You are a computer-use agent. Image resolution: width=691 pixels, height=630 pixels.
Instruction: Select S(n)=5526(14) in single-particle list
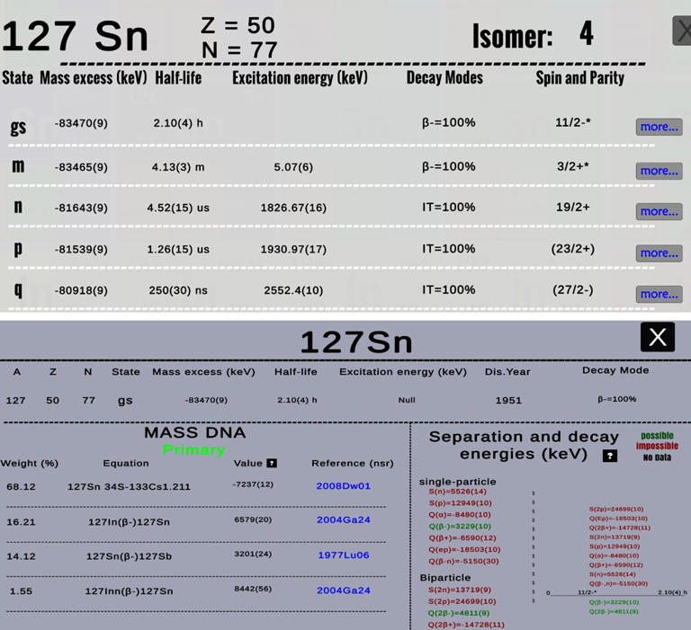point(457,492)
